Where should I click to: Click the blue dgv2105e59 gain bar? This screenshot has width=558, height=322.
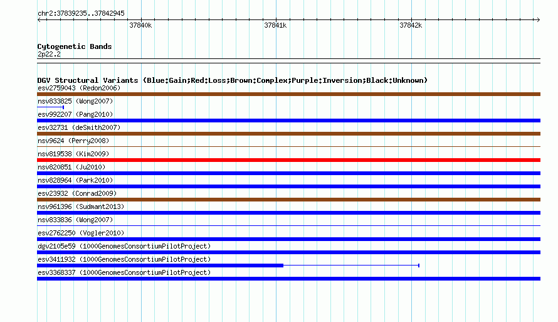[288, 252]
